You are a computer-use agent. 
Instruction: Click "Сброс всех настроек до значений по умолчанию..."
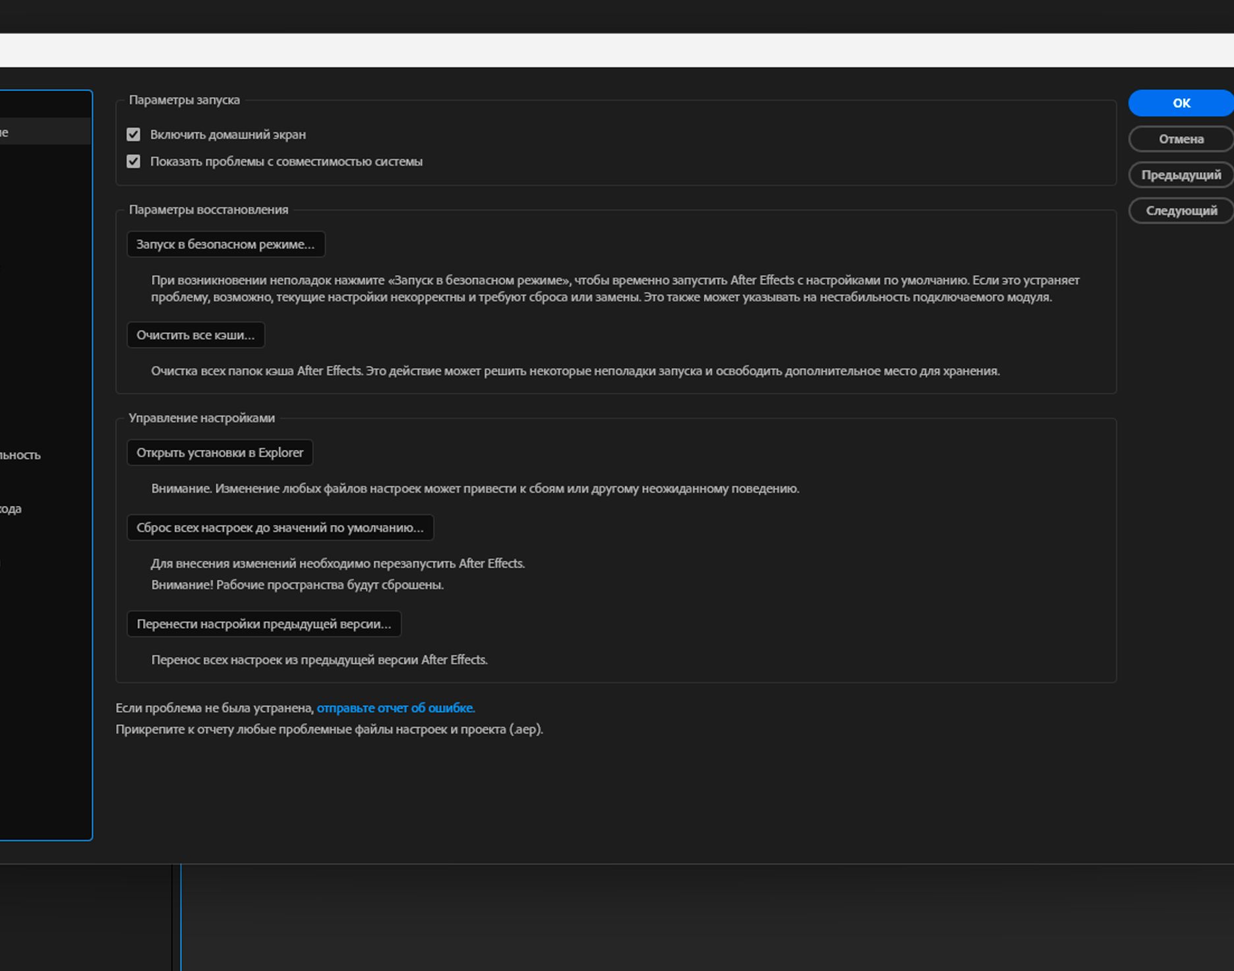pyautogui.click(x=280, y=528)
